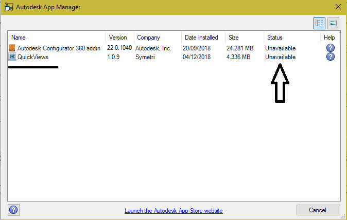This screenshot has height=220, width=347.
Task: Sort by the Name column header
Action: 19,38
